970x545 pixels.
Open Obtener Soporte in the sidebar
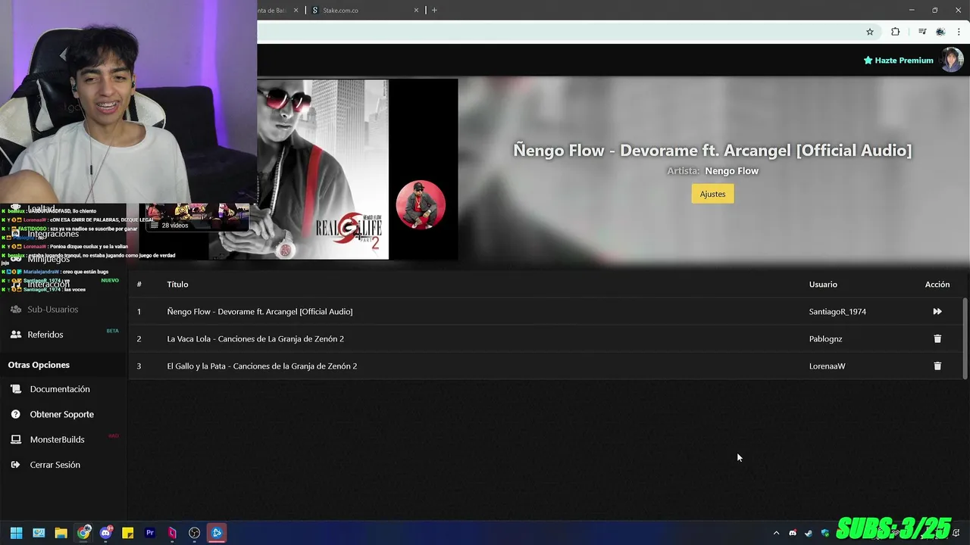(x=62, y=414)
